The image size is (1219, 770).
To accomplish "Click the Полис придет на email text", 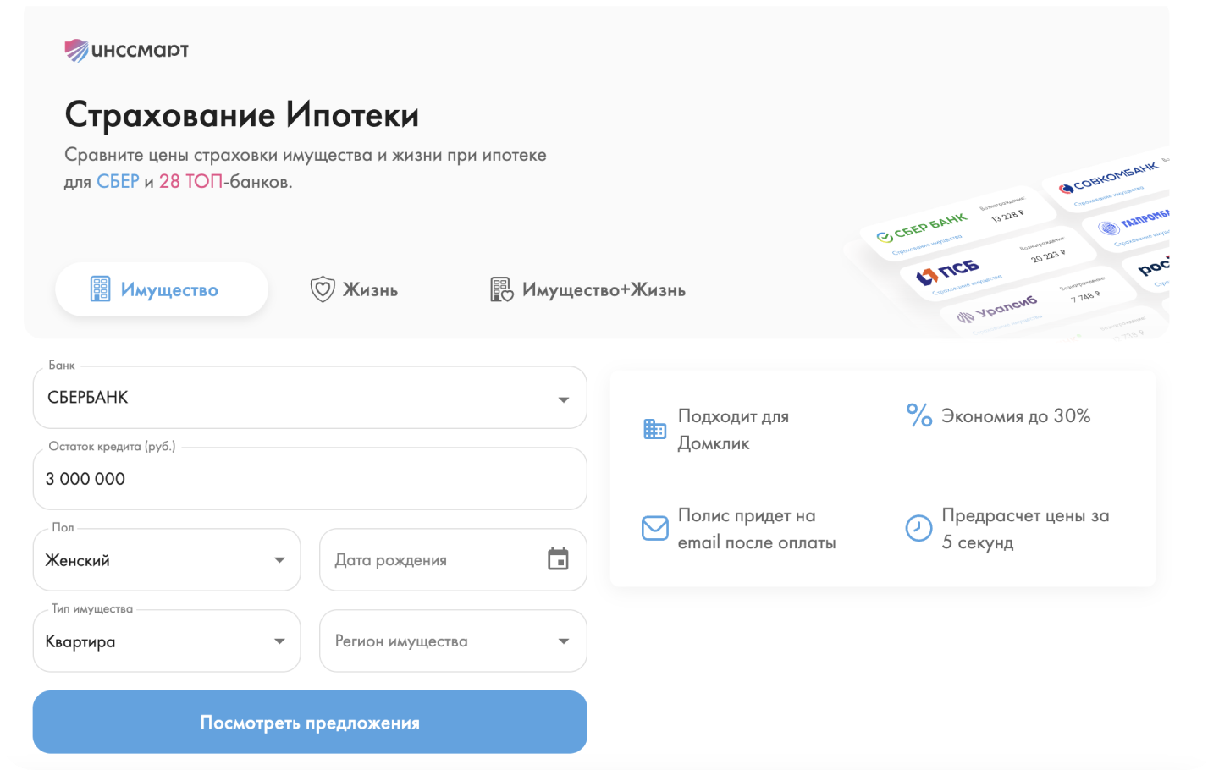I will (x=757, y=529).
